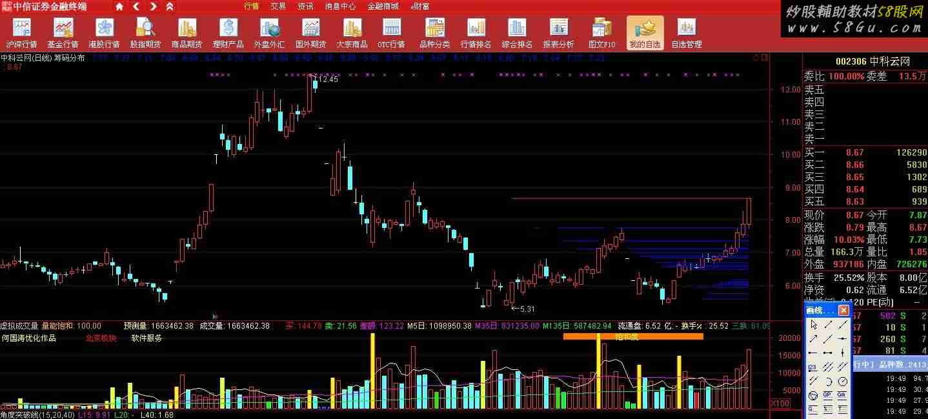The image size is (928, 419).
Task: Click the 5.31 low price marker
Action: tap(527, 309)
